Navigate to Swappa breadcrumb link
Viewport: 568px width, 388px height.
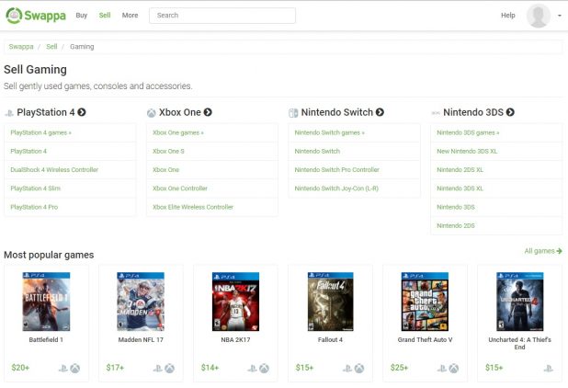pyautogui.click(x=21, y=46)
